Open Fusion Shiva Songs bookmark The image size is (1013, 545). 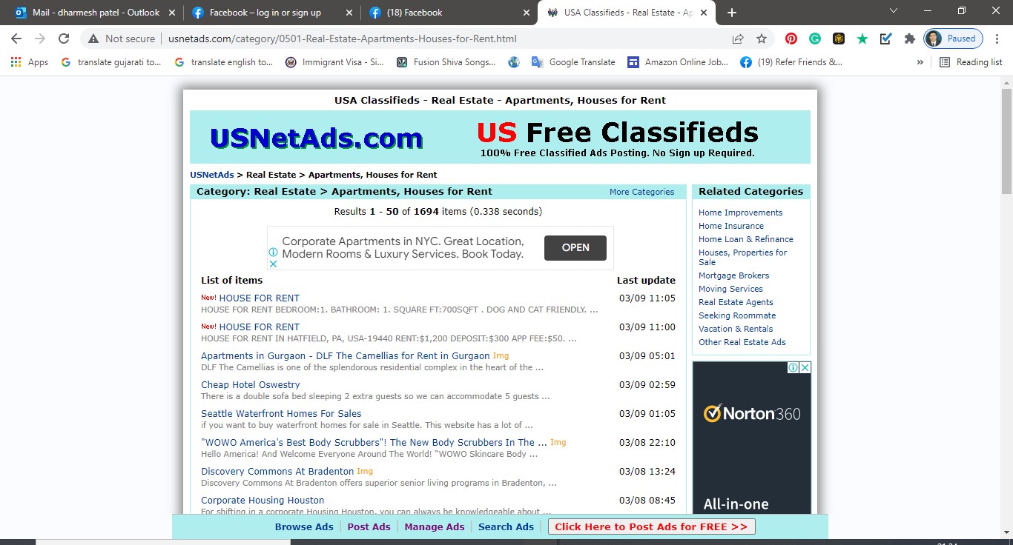pos(446,62)
